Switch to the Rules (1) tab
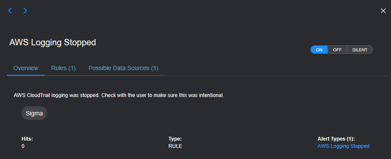This screenshot has width=391, height=159. pyautogui.click(x=64, y=68)
